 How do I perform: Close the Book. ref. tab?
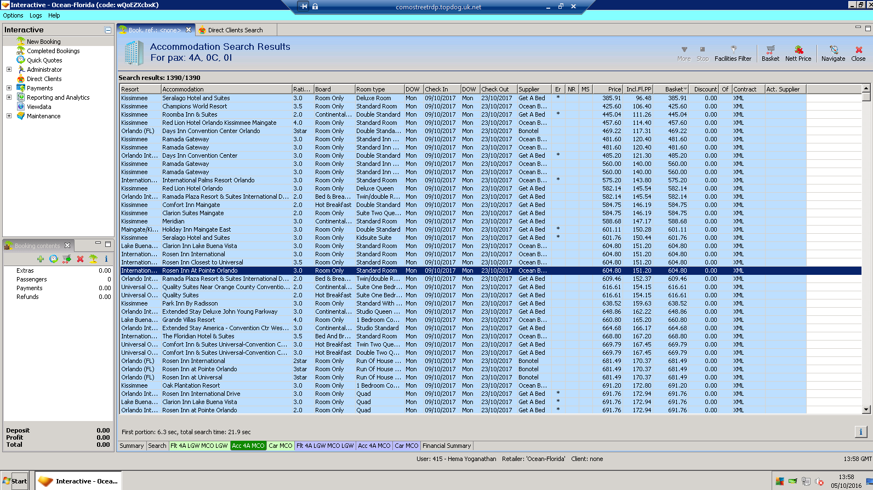coord(189,30)
